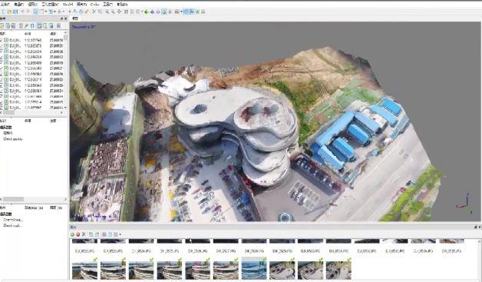This screenshot has width=482, height=282.
Task: Click the Distance (m) column header
Action: point(34,207)
